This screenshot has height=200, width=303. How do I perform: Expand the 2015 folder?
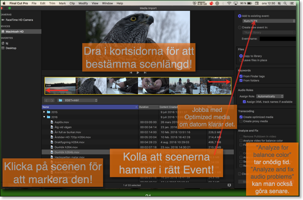click(44, 112)
